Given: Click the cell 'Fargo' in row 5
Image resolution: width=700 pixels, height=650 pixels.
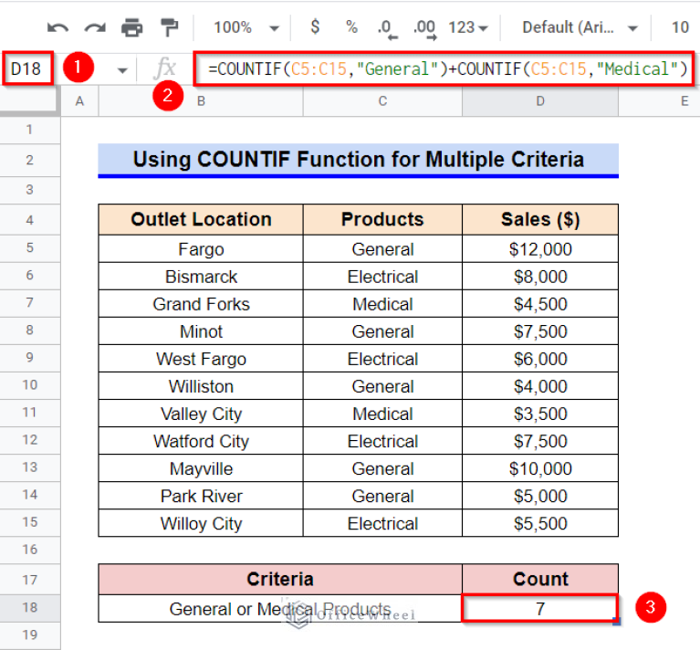Looking at the screenshot, I should (x=201, y=249).
